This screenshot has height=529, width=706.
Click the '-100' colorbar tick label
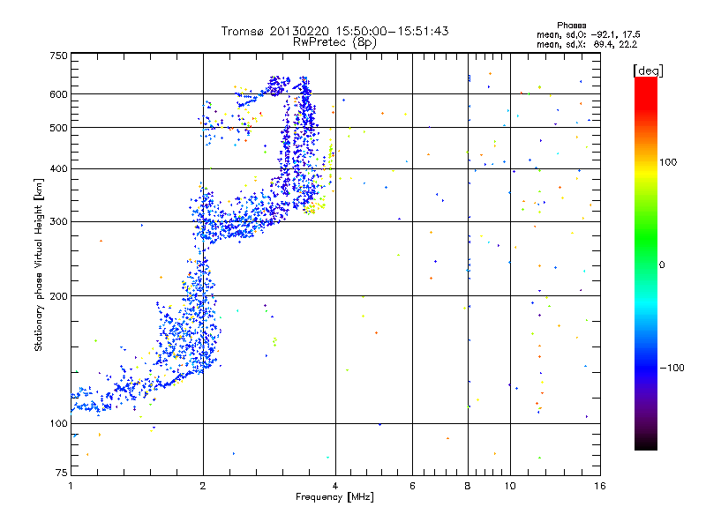click(x=672, y=368)
